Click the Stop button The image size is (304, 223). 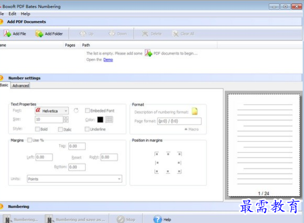[x=126, y=219]
